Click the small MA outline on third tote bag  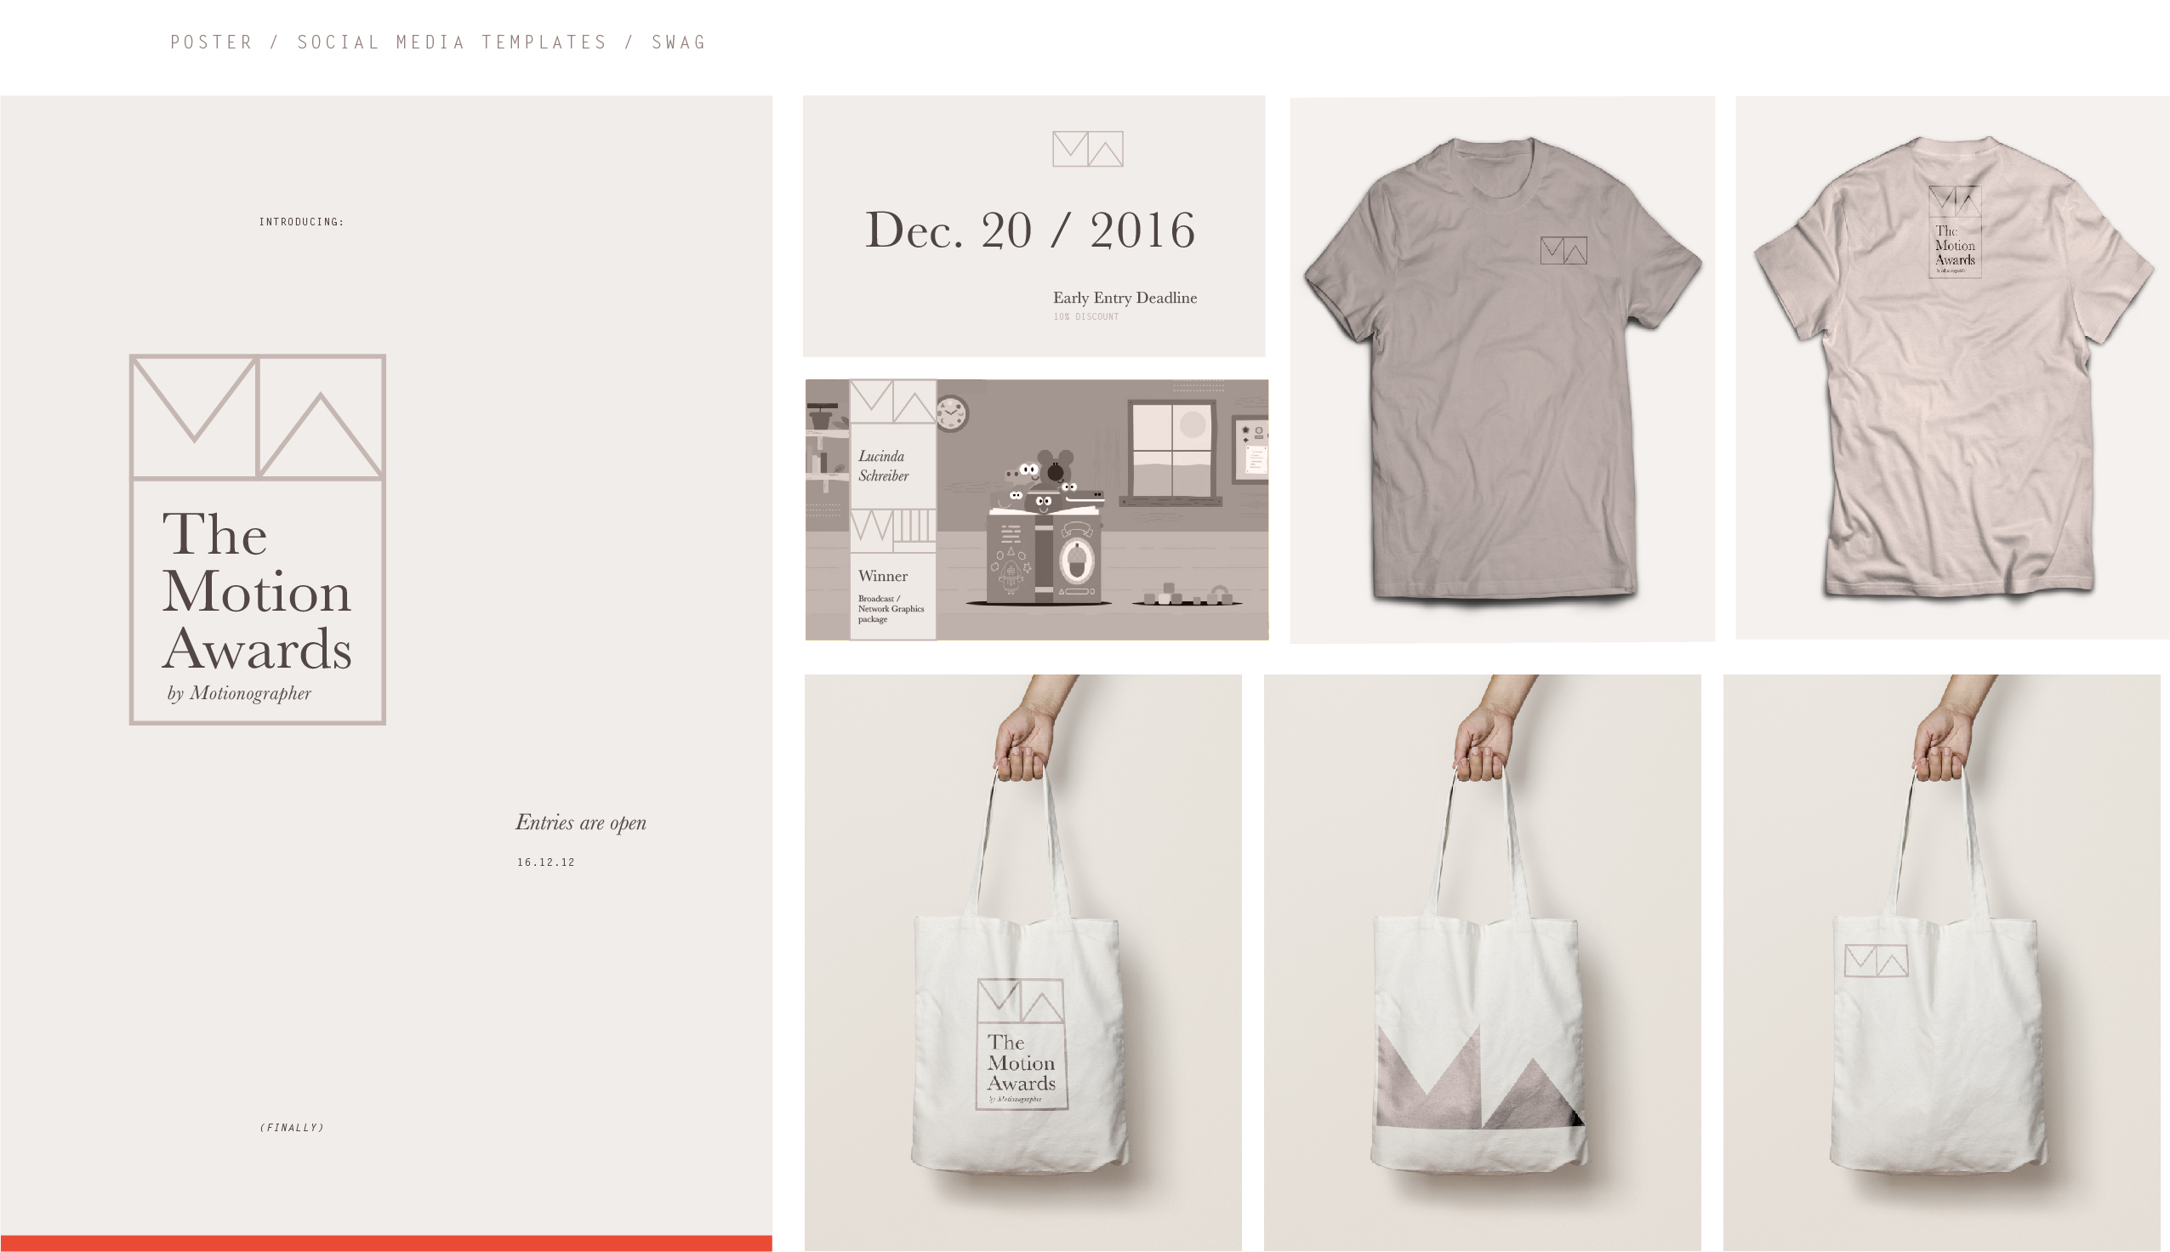(1876, 960)
